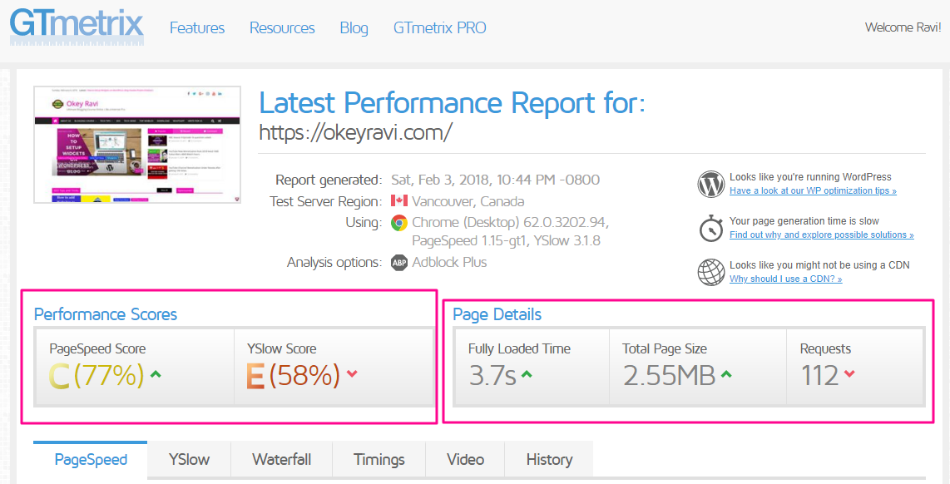Screen dimensions: 950x484
Task: Open the Video tab
Action: [465, 460]
